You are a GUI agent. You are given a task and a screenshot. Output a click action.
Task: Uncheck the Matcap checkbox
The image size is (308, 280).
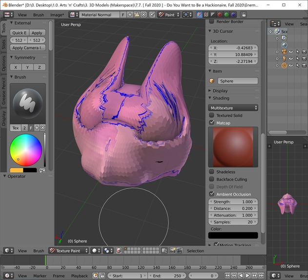point(211,123)
